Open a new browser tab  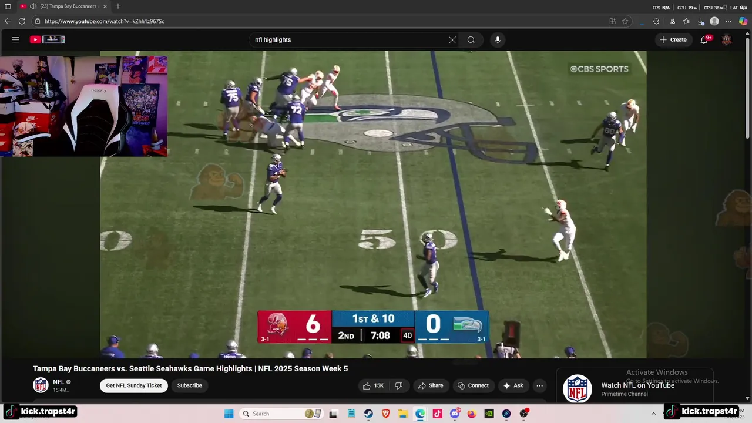118,6
